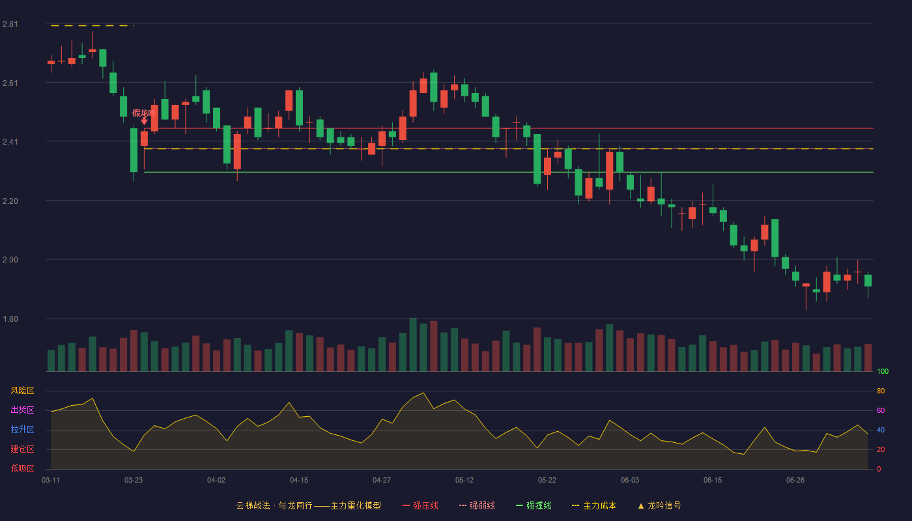The width and height of the screenshot is (912, 521).
Task: Toggle the 强弱线 legend entry
Action: 477,505
